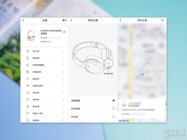The height and width of the screenshot is (140, 187).
Task: Click the MAC地址 label in location card
Action: (126, 114)
